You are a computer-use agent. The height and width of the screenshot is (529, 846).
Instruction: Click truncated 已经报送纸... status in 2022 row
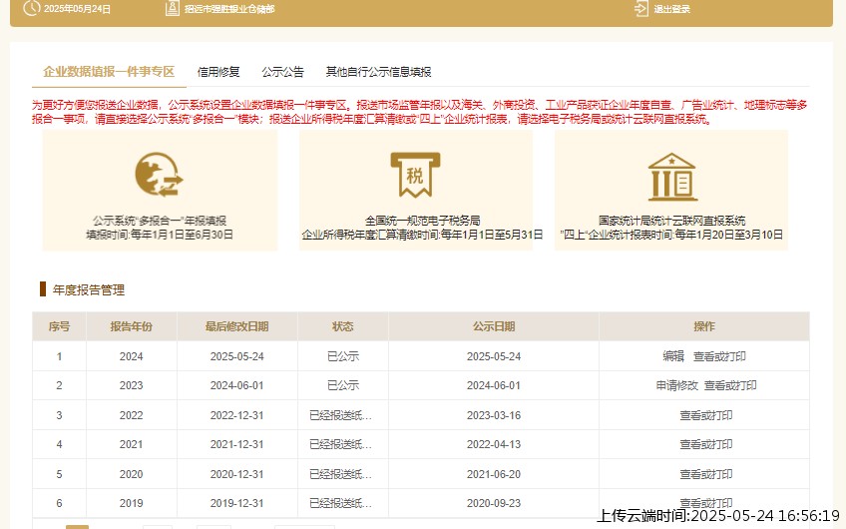[x=340, y=415]
